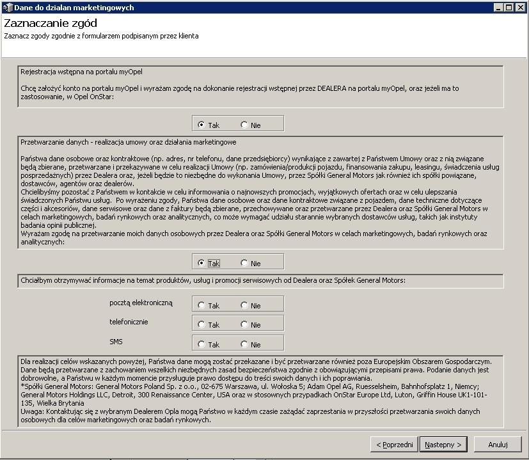529x460 pixels.
Task: Click the 'Zaznacz zgody zgodnie z formularzem' subtitle
Action: [101, 36]
